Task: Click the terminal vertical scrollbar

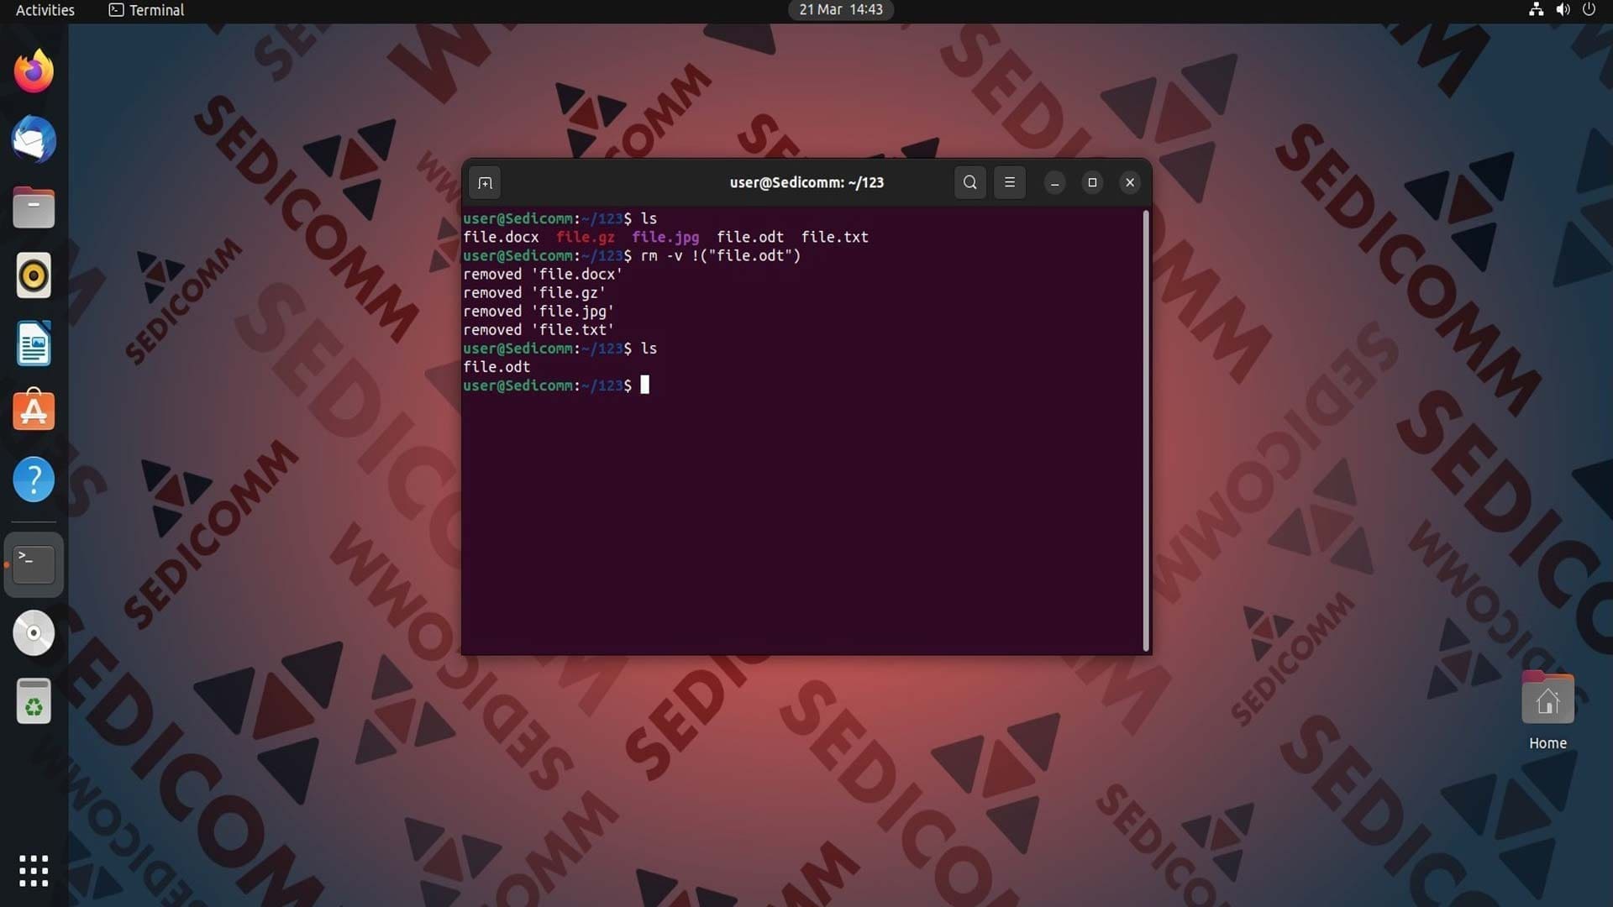Action: (1146, 430)
